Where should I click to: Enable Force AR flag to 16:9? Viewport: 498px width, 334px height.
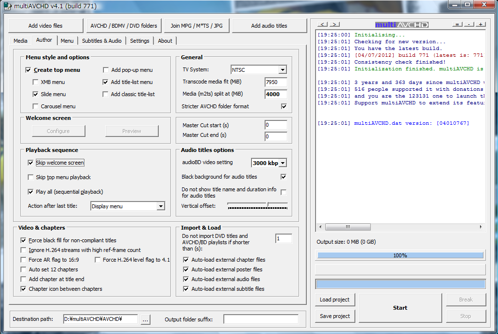tap(23, 260)
